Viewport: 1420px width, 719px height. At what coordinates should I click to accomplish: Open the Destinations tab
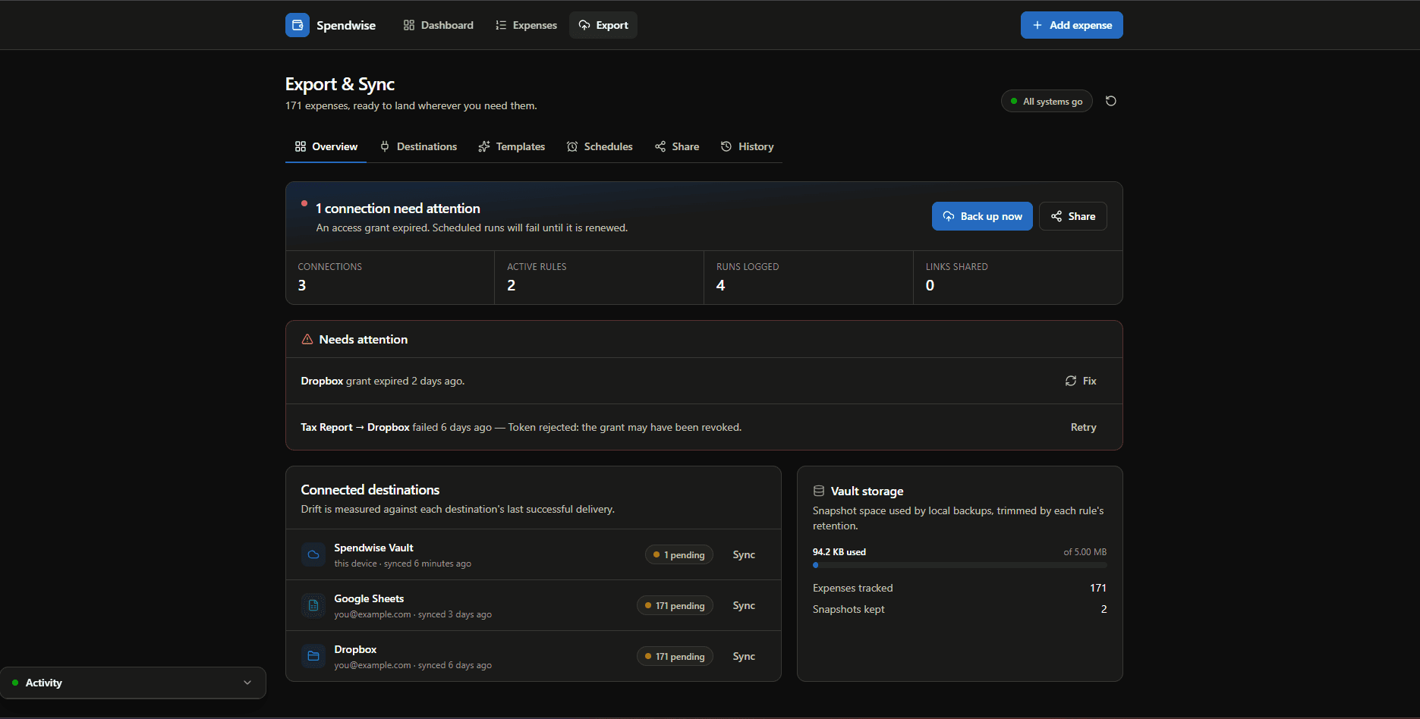419,146
